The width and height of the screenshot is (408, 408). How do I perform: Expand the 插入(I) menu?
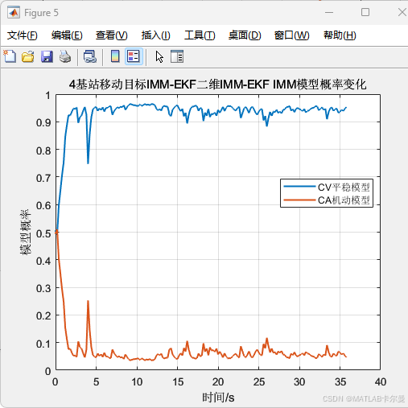[156, 35]
